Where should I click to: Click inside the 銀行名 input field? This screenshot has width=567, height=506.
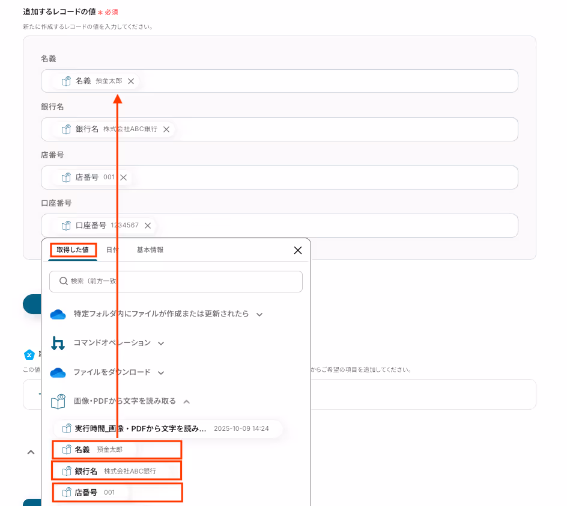279,129
